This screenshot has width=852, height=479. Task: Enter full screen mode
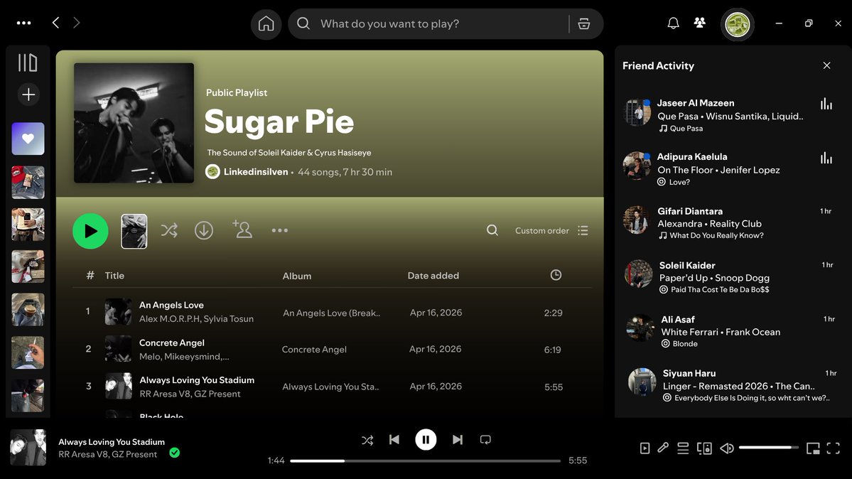click(x=833, y=448)
